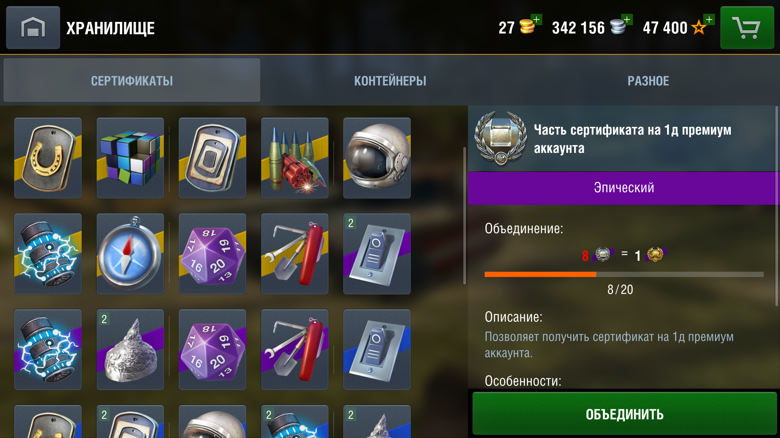Select the ammo and dynamite item
Screen dimensions: 780x438
pyautogui.click(x=295, y=158)
